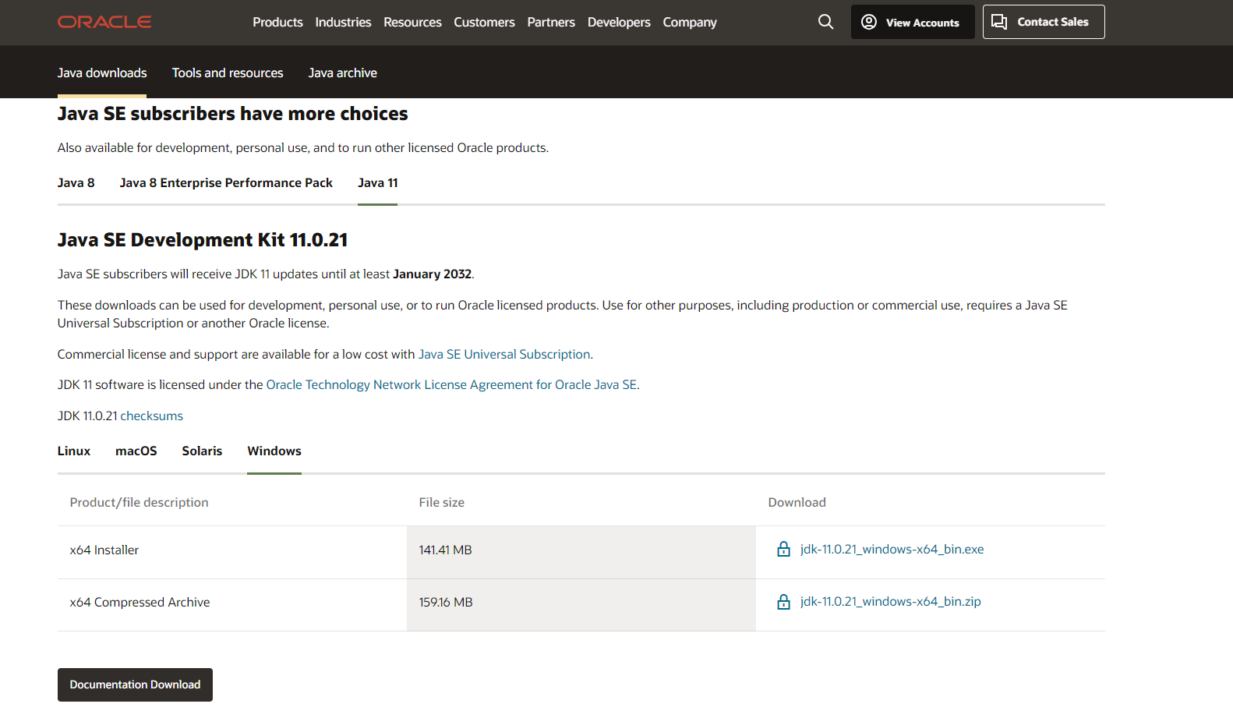The height and width of the screenshot is (718, 1233).
Task: Click the Contact Sales button
Action: coord(1044,22)
